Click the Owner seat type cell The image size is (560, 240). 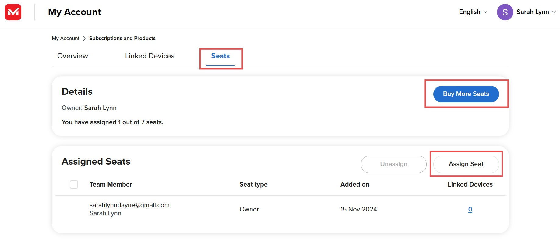(x=249, y=209)
